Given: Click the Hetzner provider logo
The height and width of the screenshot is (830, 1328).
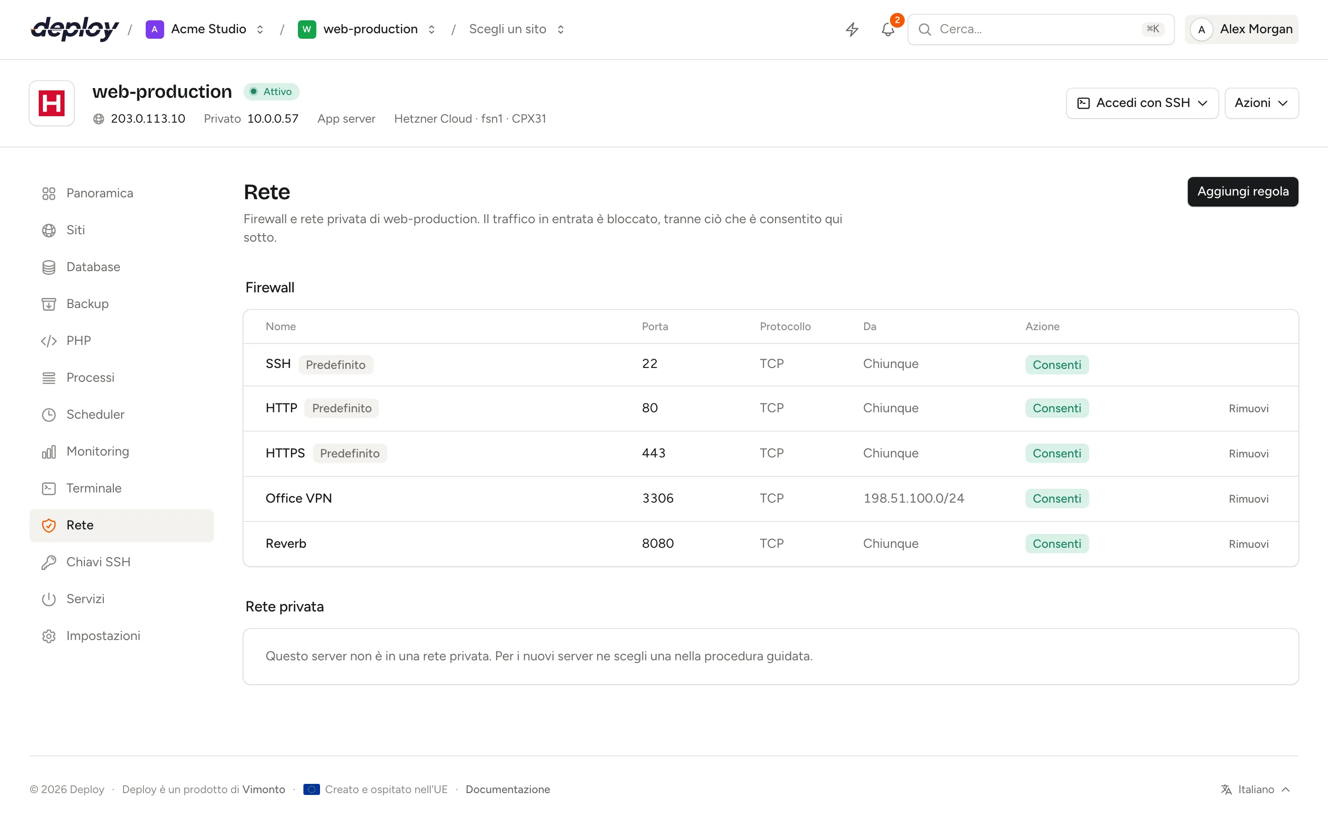Looking at the screenshot, I should point(52,103).
